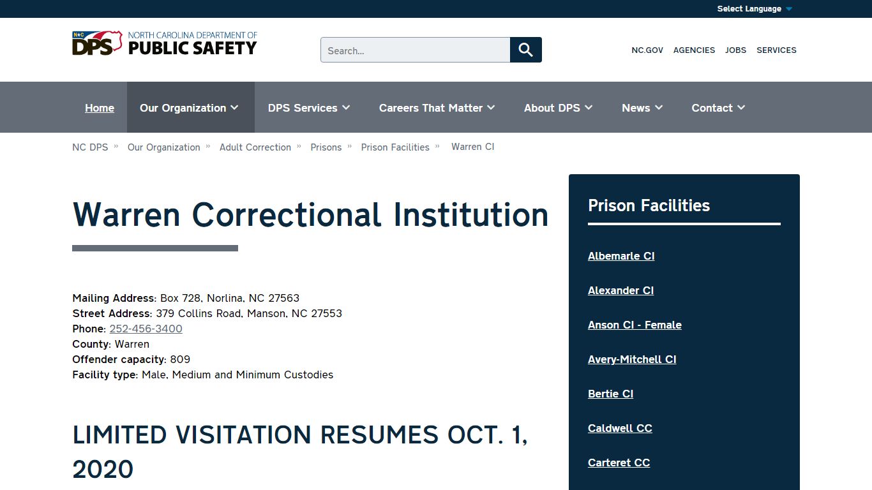Screen dimensions: 872x490
Task: Expand the Careers That Matter chevron
Action: (491, 108)
